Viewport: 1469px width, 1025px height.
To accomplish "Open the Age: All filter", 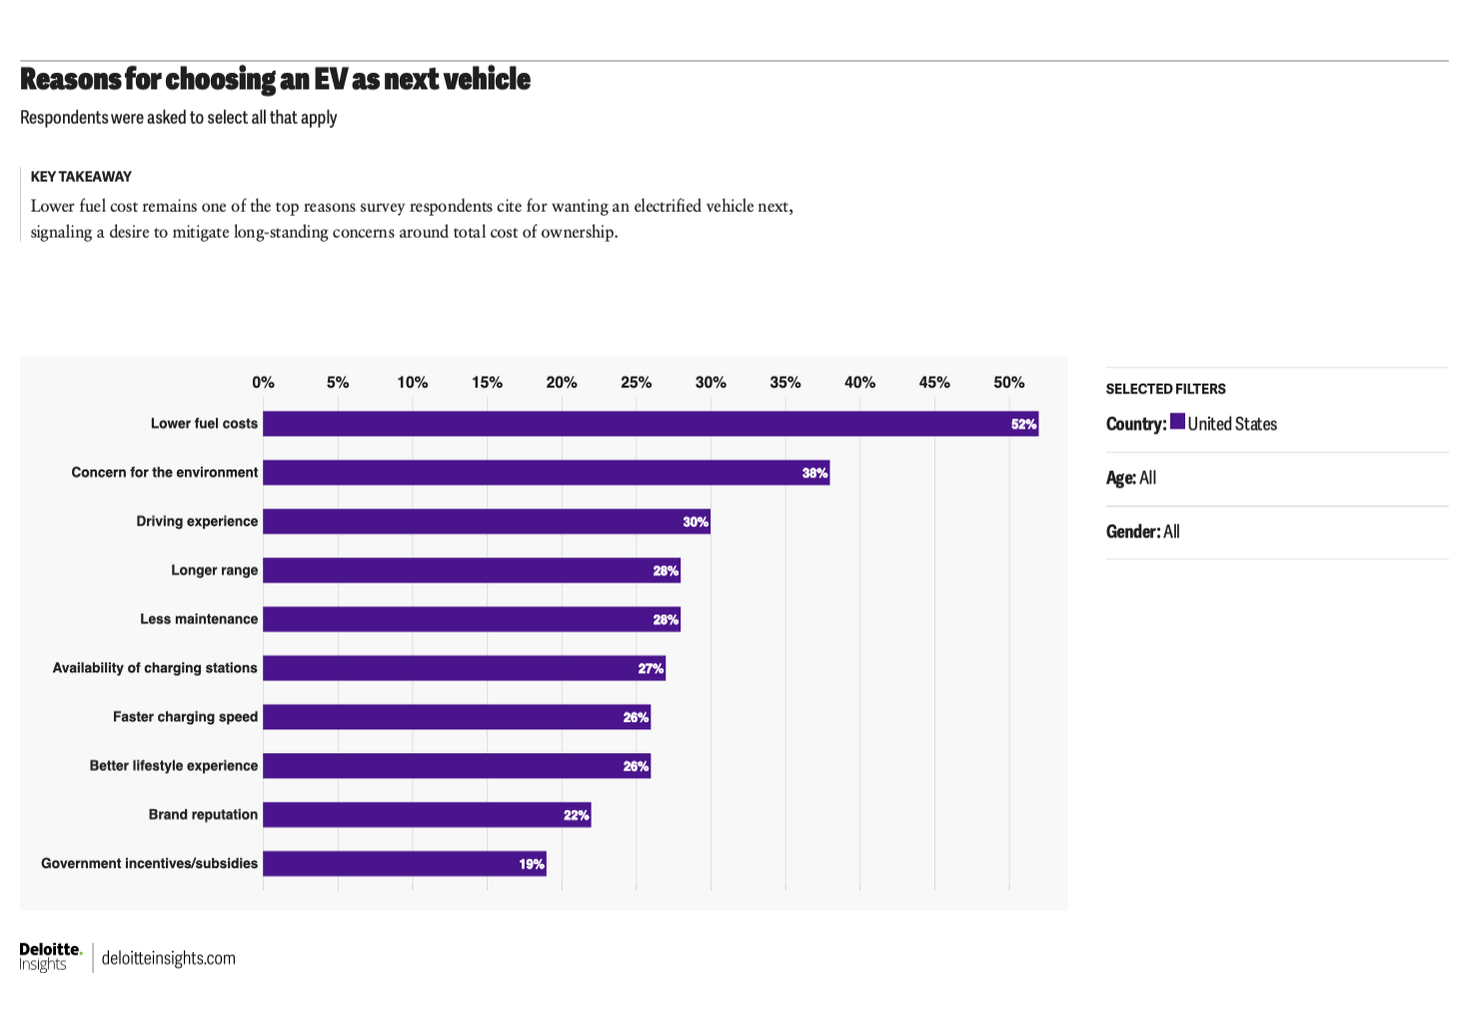I will tap(1131, 478).
